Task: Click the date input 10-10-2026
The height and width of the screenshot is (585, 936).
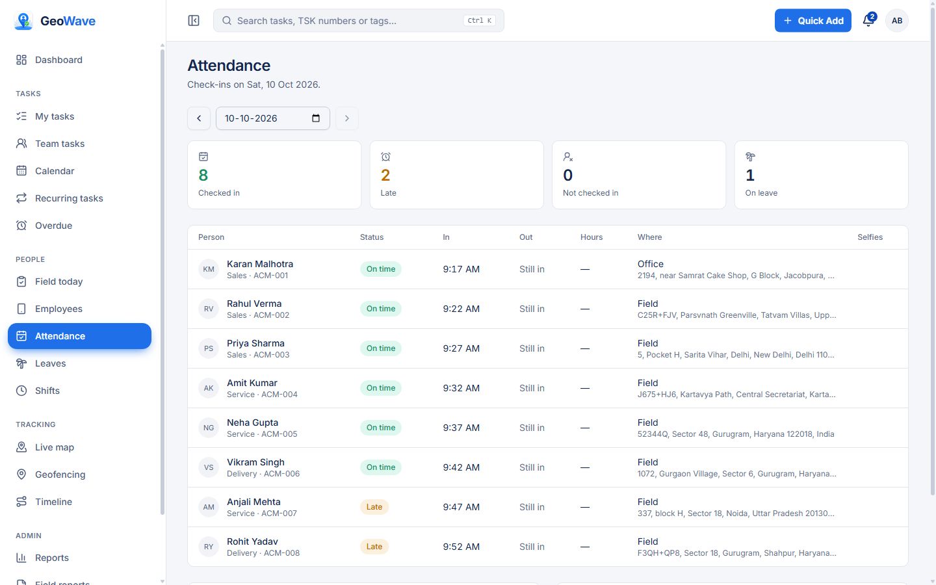Action: pyautogui.click(x=273, y=118)
